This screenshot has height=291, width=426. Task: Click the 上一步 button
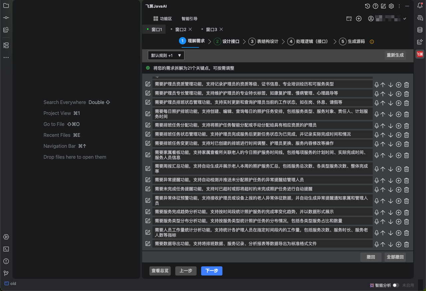(186, 271)
